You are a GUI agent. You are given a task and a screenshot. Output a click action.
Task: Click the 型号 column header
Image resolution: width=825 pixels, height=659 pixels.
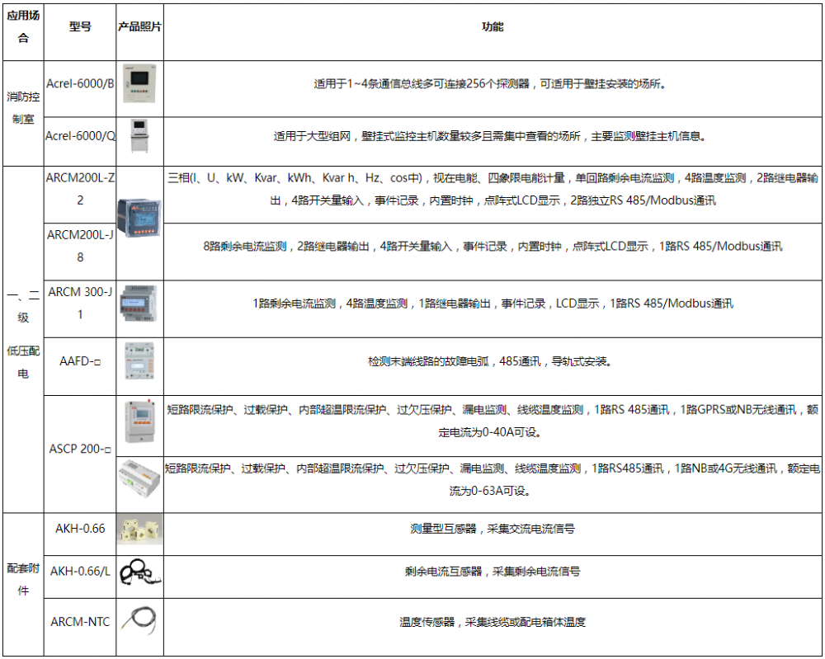pos(80,27)
